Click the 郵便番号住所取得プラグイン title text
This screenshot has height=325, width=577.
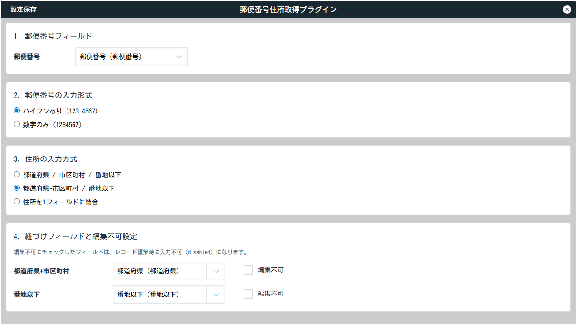tap(288, 9)
